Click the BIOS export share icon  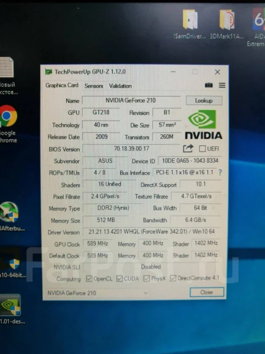click(188, 148)
